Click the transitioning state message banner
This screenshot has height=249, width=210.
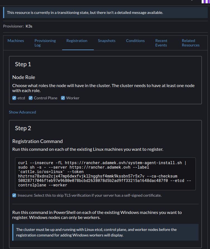coord(105,12)
